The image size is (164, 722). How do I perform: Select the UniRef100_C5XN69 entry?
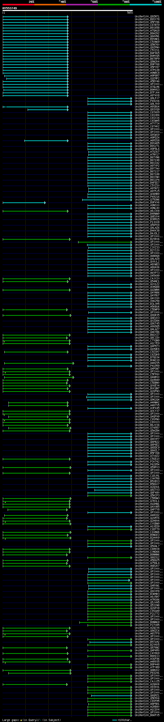pos(147,42)
